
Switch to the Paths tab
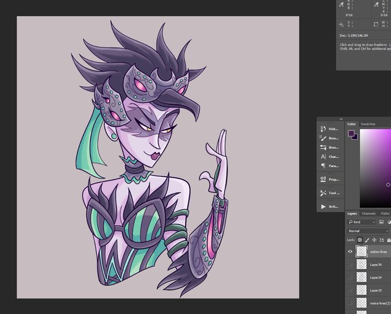click(385, 213)
